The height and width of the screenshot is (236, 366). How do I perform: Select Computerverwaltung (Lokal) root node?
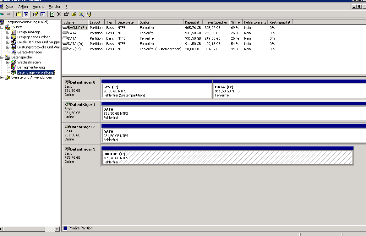[27, 22]
